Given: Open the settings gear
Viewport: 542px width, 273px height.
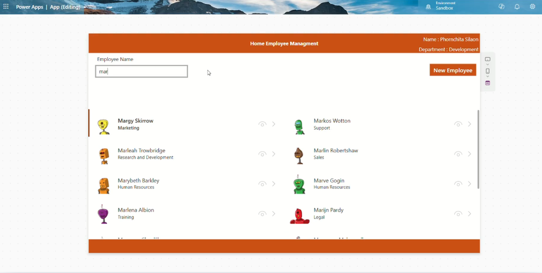Looking at the screenshot, I should 532,6.
